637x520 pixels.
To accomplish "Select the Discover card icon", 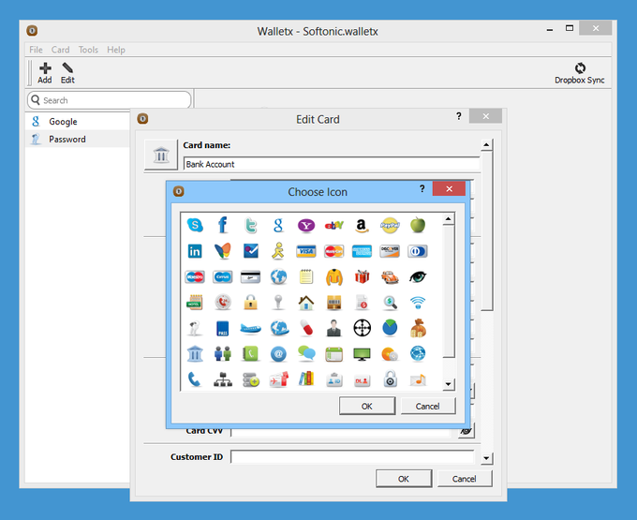I will pyautogui.click(x=390, y=251).
